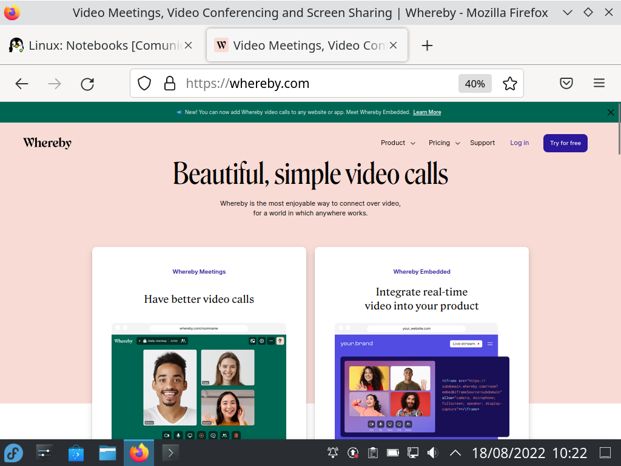Viewport: 621px width, 466px height.
Task: Launch the terminal from the taskbar
Action: click(170, 453)
